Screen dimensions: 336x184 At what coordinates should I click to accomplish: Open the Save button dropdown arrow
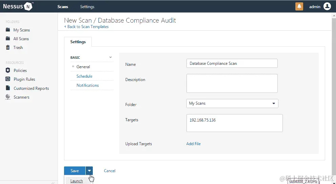pyautogui.click(x=89, y=171)
